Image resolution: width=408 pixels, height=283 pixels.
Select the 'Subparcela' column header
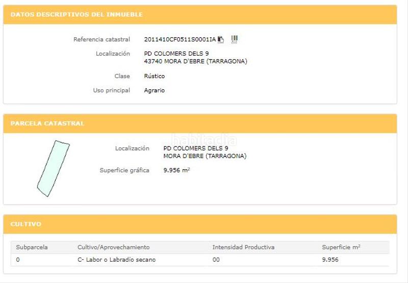point(32,247)
